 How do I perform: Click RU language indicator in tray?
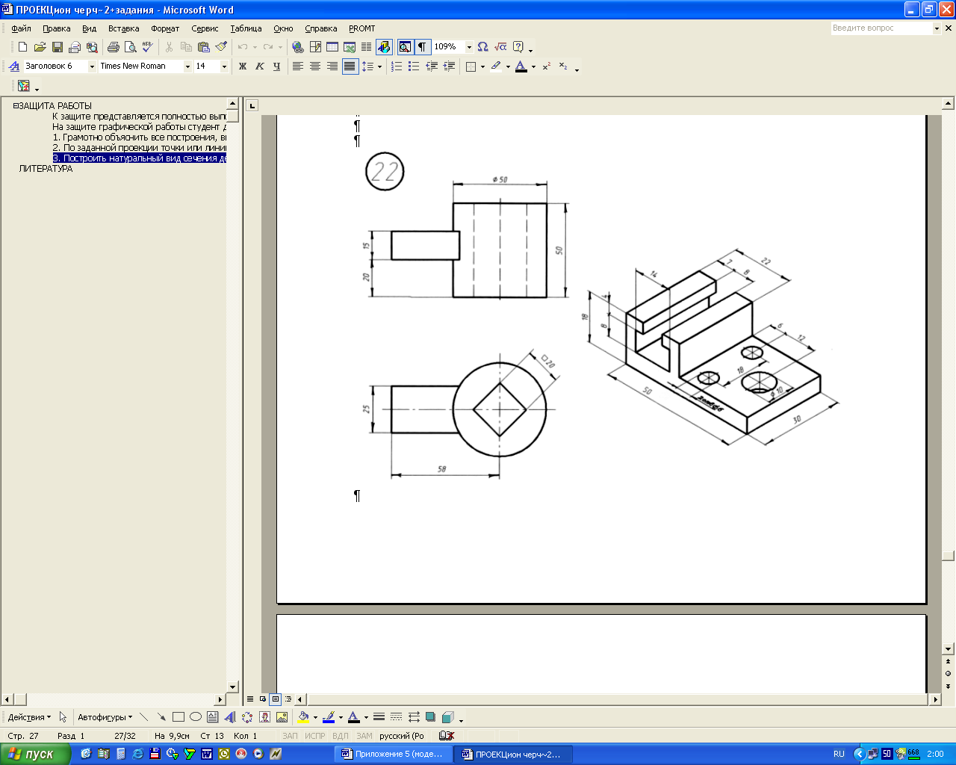[839, 754]
